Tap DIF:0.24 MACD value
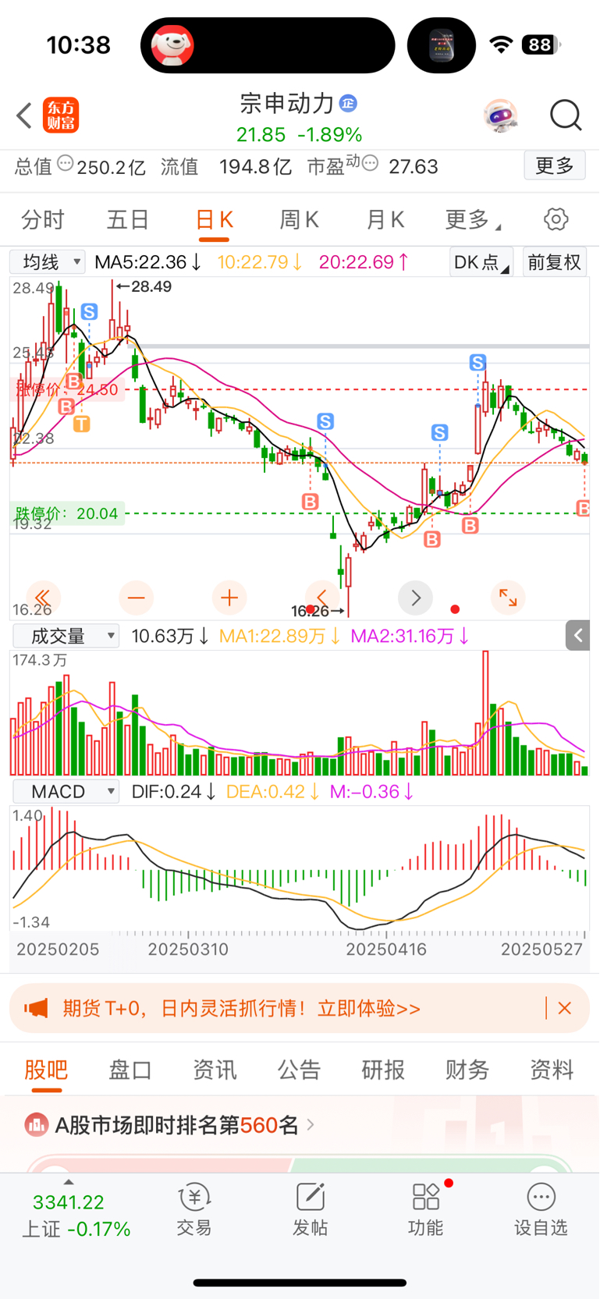The height and width of the screenshot is (1299, 600). click(172, 791)
